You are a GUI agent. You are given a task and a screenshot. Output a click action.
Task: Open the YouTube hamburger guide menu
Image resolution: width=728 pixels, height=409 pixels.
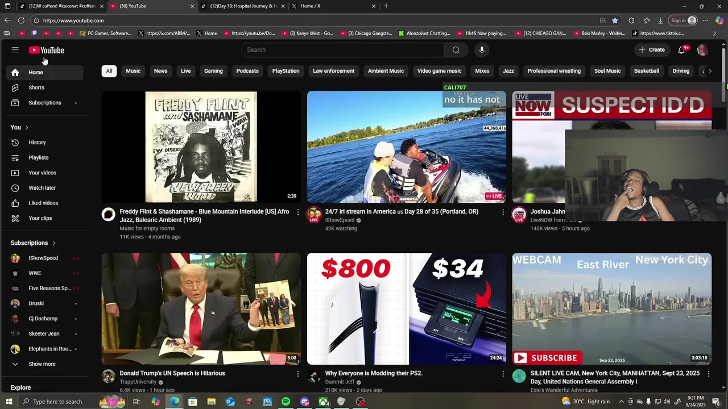click(x=15, y=50)
